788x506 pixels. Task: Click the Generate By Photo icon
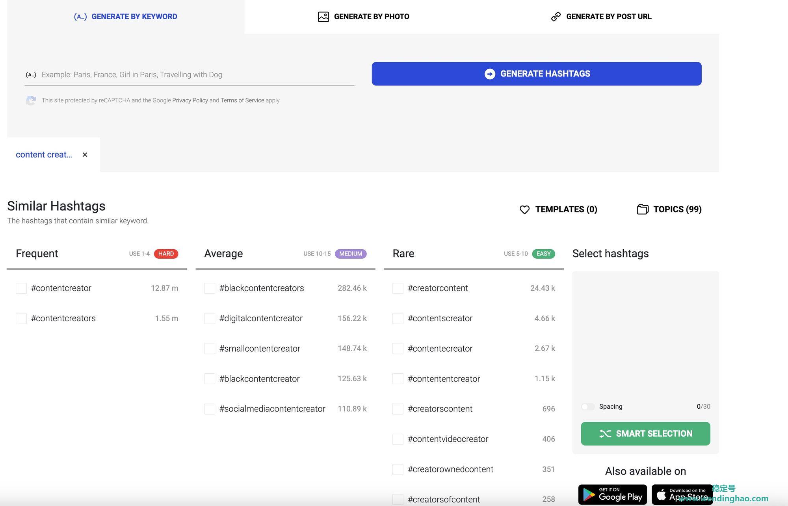[323, 16]
